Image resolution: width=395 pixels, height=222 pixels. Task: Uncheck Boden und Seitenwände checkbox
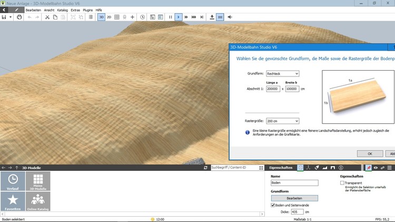click(x=273, y=205)
